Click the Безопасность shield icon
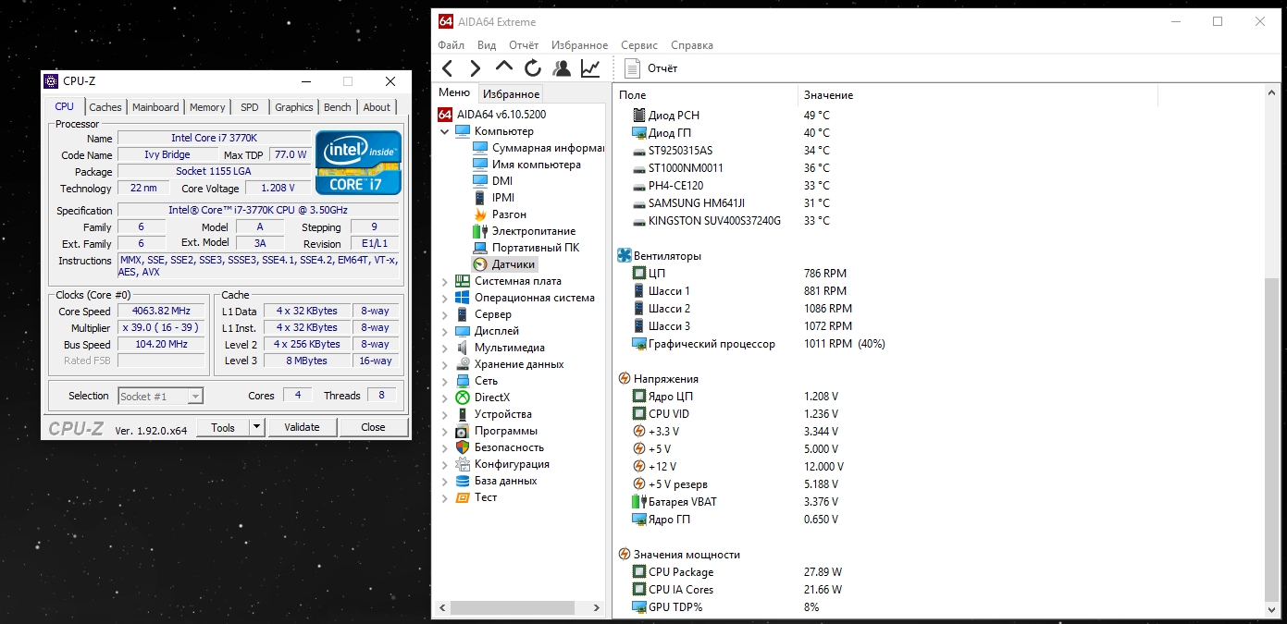This screenshot has height=624, width=1287. [463, 447]
